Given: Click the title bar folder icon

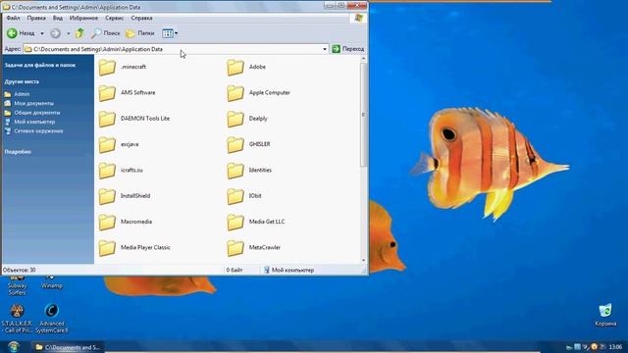Looking at the screenshot, I should point(6,7).
